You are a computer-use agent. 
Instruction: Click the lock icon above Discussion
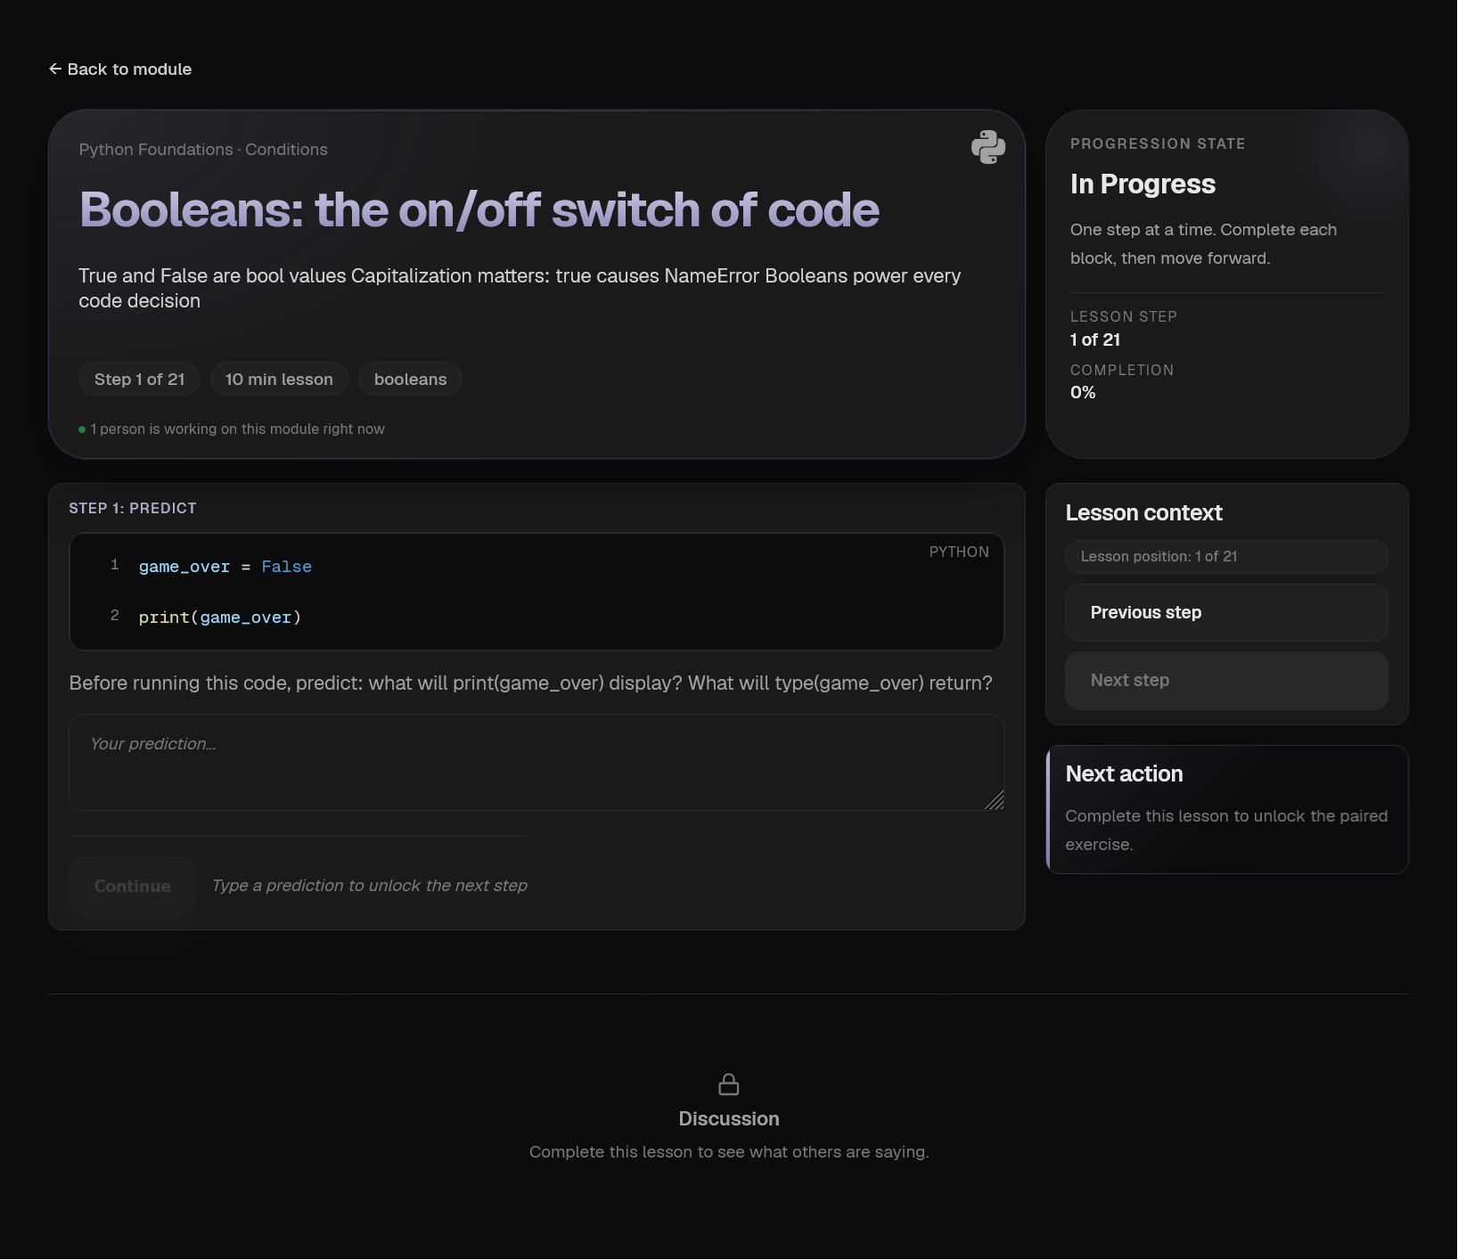728,1084
